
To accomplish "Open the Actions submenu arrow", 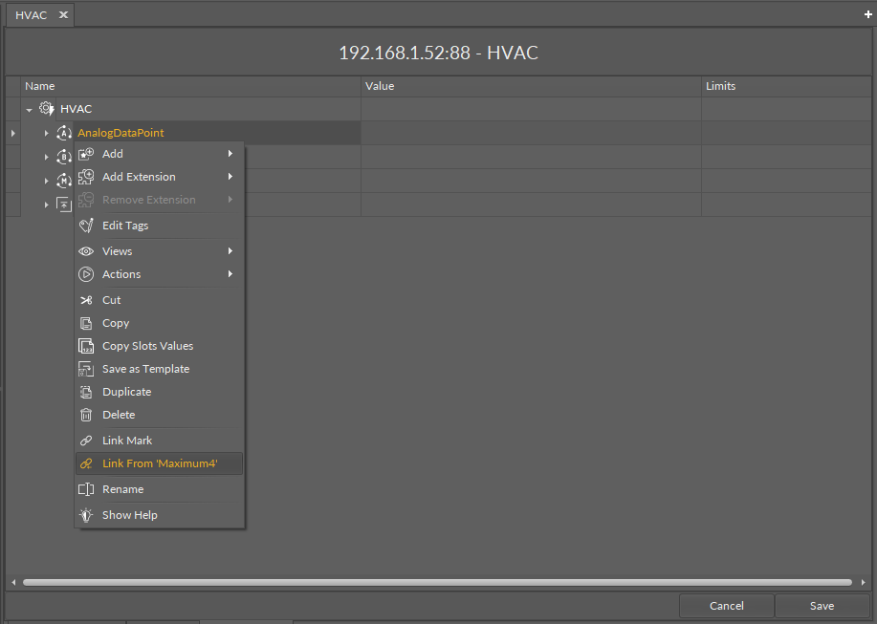I will coord(230,274).
